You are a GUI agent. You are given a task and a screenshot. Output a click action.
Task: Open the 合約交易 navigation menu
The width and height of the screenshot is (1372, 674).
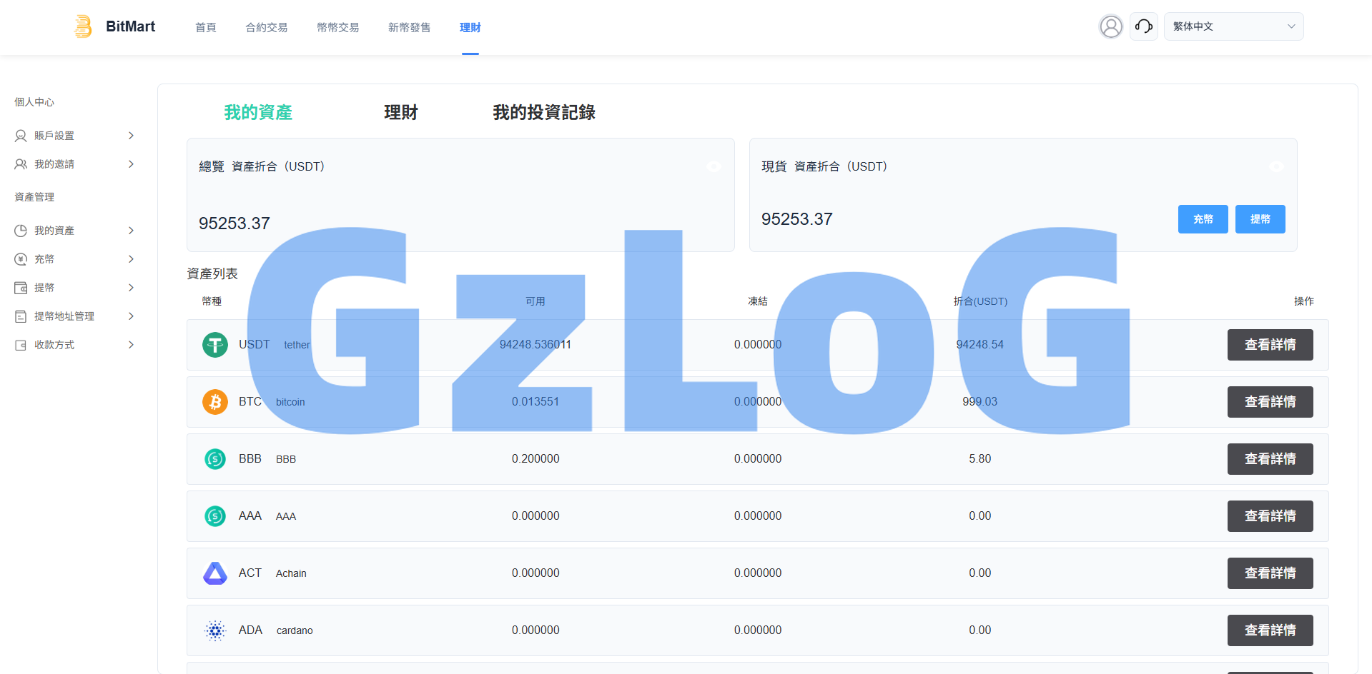click(266, 27)
